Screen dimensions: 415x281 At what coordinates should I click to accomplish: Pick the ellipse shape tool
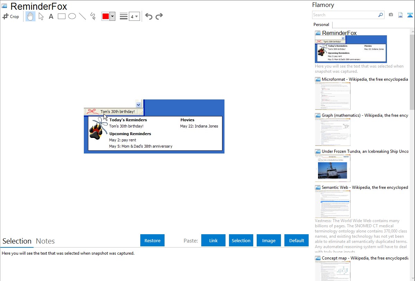coord(72,16)
